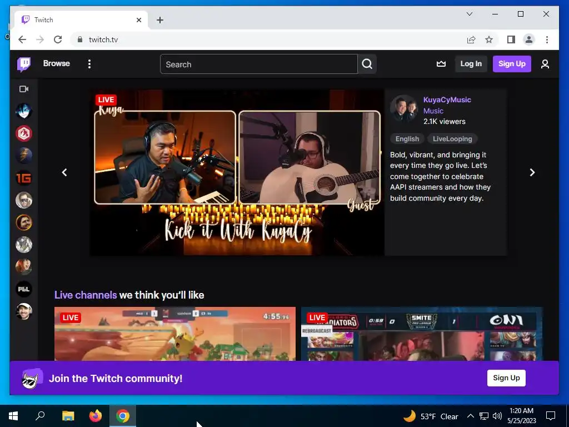Open the Smash Bros live stream thumbnail
569x427 pixels.
click(x=175, y=334)
